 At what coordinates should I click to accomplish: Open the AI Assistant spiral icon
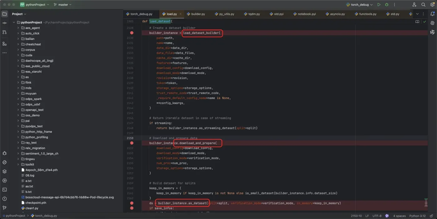click(432, 23)
